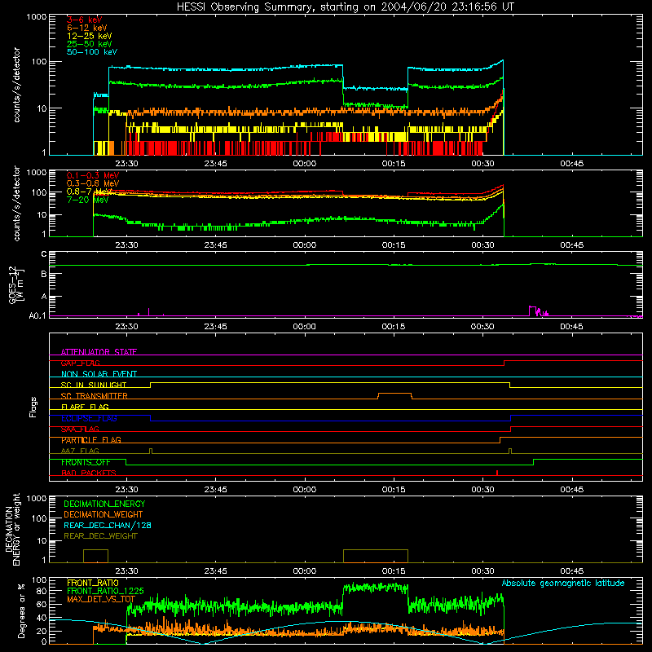Click the GAP_FLAG label
This screenshot has width=652, height=652.
point(80,363)
